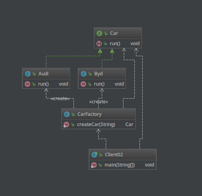Click the method icon in Byd's run() row

(x=83, y=84)
